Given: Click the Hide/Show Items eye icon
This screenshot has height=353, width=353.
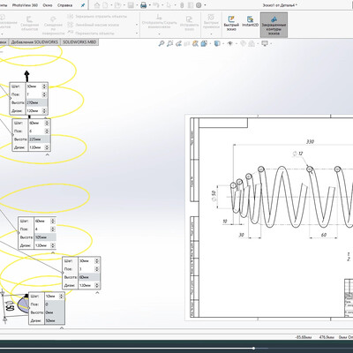Looking at the screenshot, I should 230,44.
